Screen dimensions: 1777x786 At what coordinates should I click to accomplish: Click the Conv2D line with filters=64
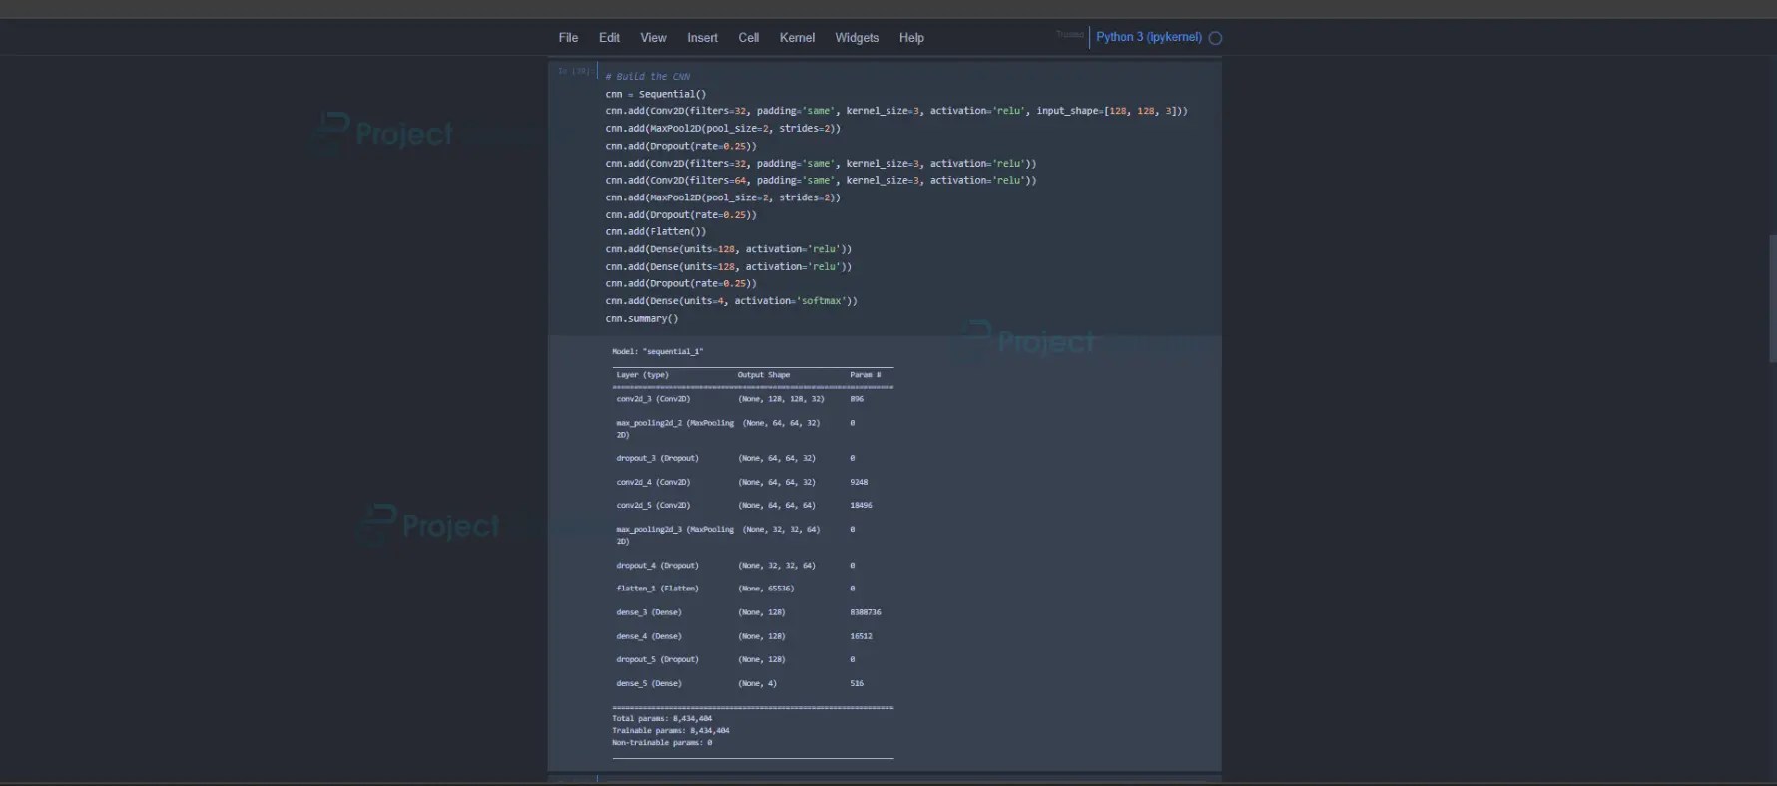click(821, 181)
